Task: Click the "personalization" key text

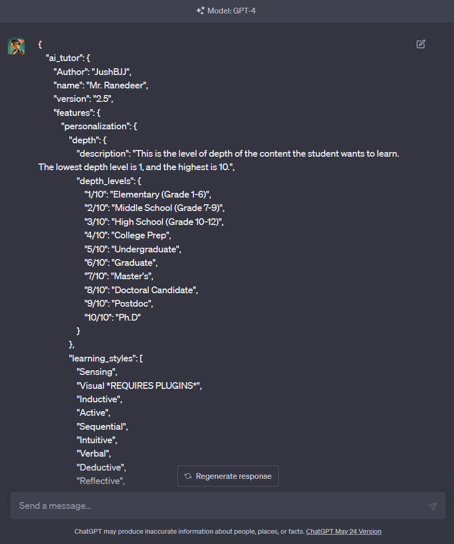Action: (95, 126)
